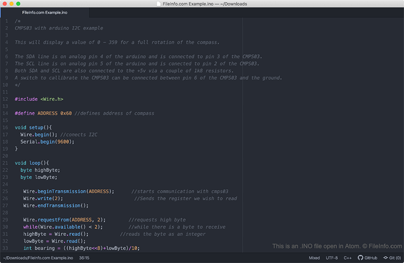
Task: Click line number 21 in gutter
Action: click(5, 163)
